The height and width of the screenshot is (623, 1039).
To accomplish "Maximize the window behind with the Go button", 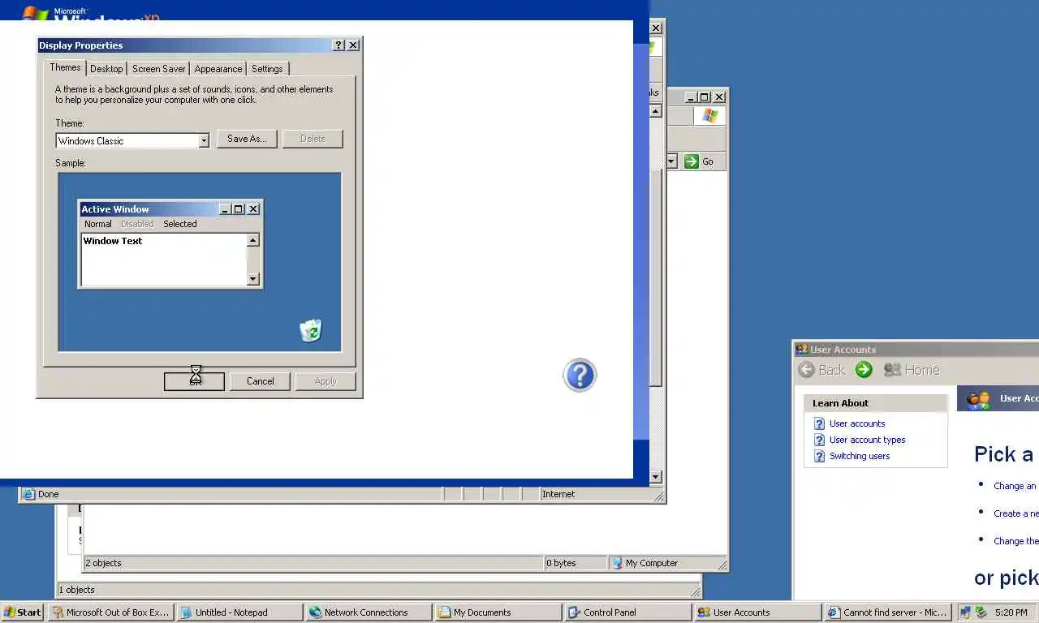I will coord(705,97).
